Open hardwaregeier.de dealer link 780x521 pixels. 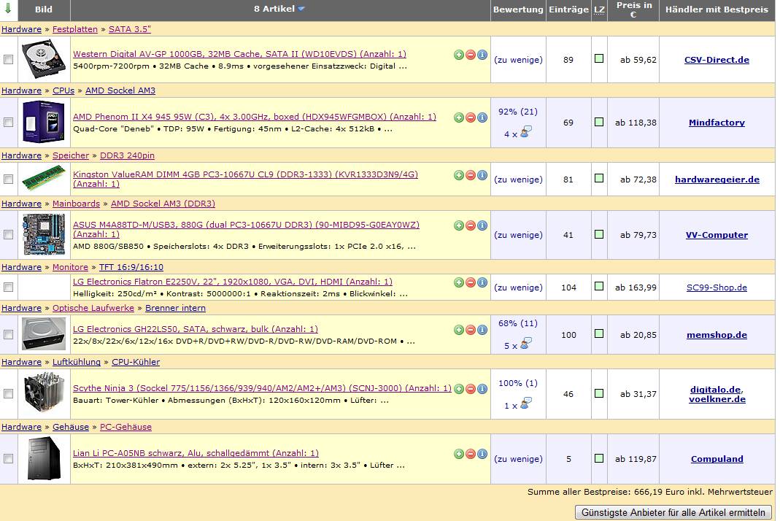coord(717,180)
